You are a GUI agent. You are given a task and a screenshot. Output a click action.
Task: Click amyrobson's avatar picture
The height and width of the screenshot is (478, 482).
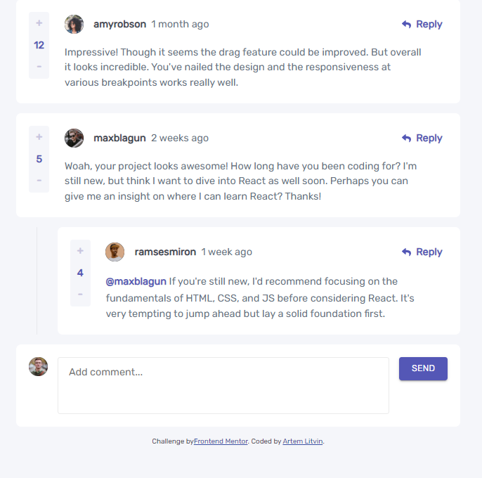[74, 25]
